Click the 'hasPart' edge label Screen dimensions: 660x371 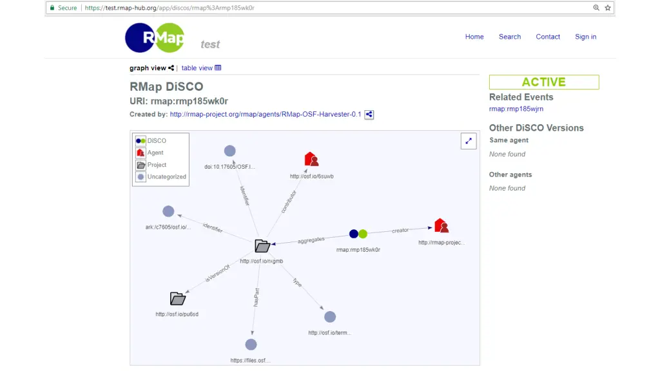click(x=257, y=297)
